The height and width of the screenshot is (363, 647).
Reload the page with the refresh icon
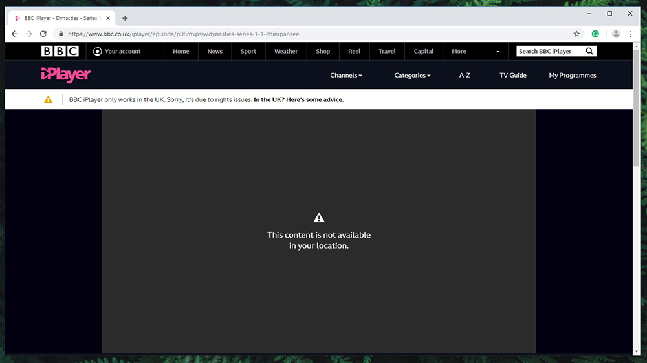coord(43,34)
